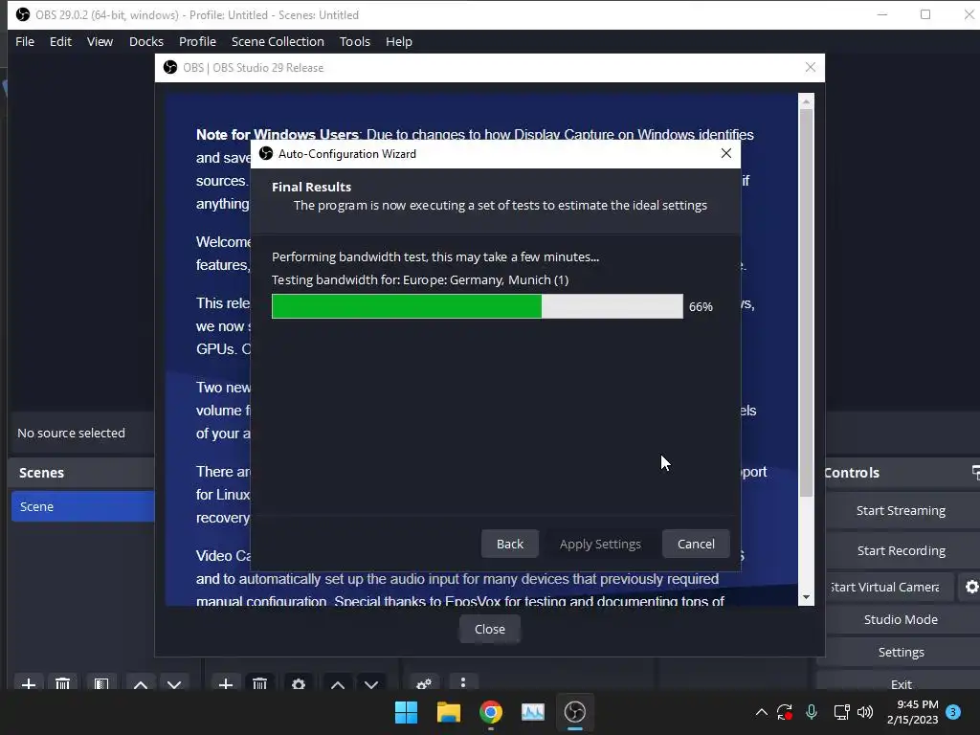This screenshot has height=735, width=980.
Task: Click Apply Settings in the wizard
Action: [600, 544]
